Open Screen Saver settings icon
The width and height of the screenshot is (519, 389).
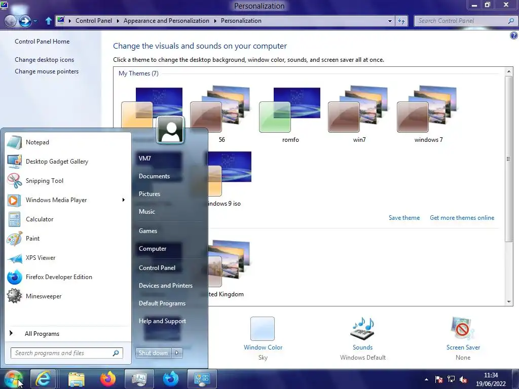pos(463,329)
